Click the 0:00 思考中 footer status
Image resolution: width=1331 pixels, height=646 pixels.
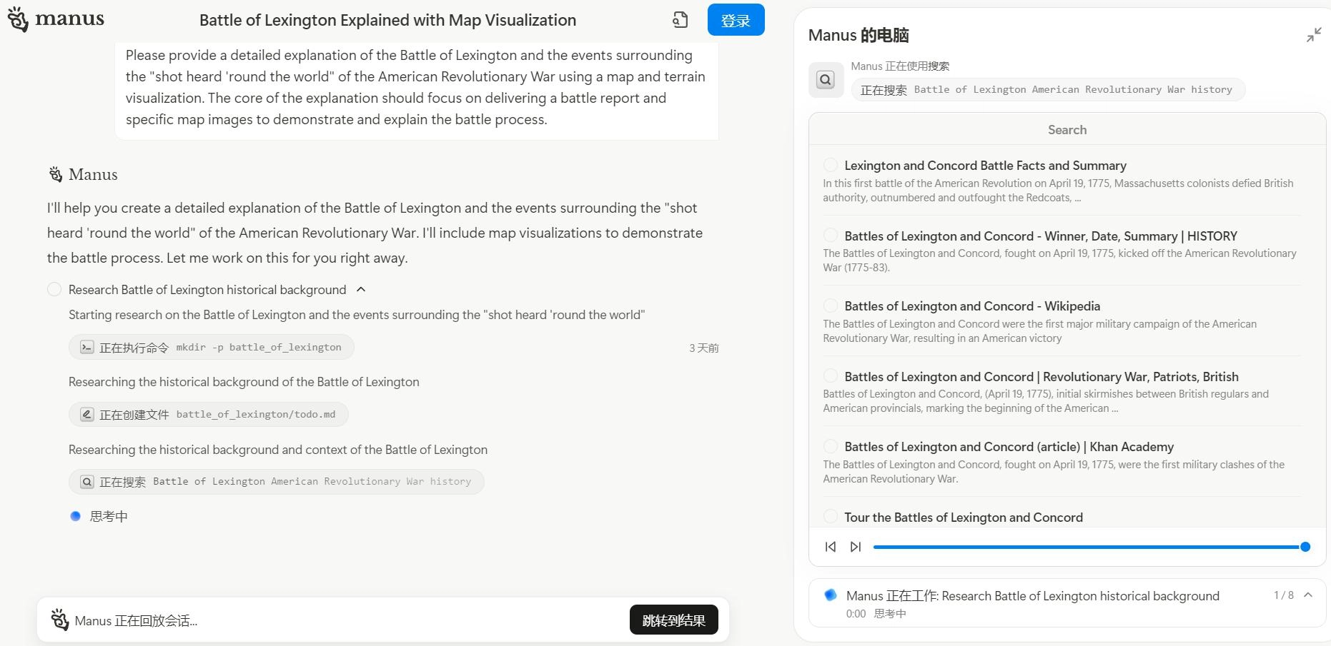876,614
